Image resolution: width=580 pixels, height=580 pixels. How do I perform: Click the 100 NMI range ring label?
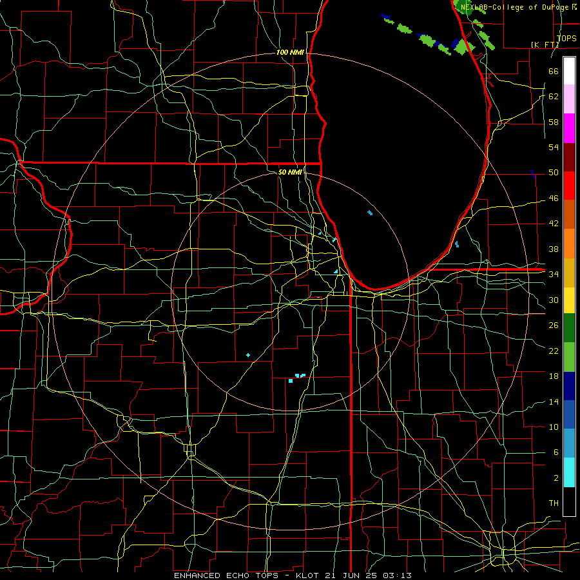(290, 53)
